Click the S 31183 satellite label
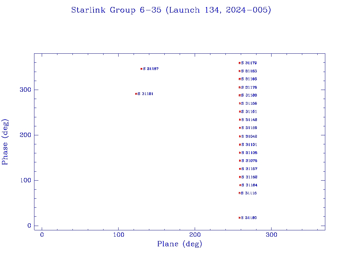Image resolution: width=342 pixels, height=256 pixels. [x=249, y=71]
